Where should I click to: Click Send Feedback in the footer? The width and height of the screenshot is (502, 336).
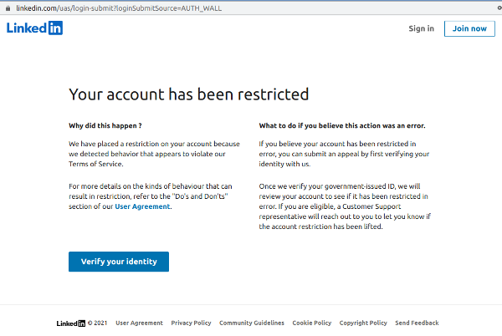[x=417, y=323]
